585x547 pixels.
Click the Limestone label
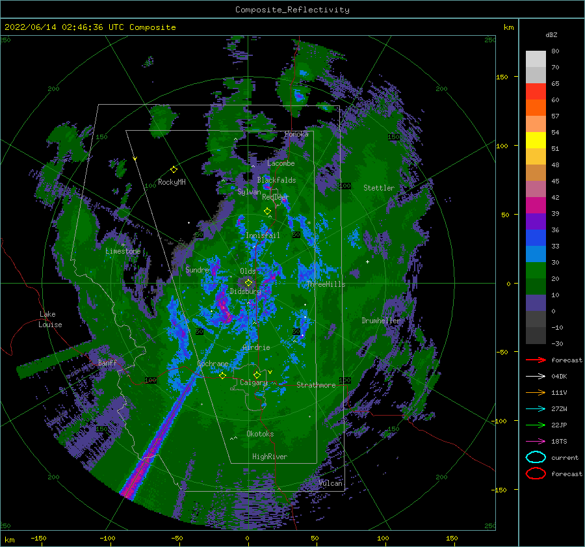(123, 251)
